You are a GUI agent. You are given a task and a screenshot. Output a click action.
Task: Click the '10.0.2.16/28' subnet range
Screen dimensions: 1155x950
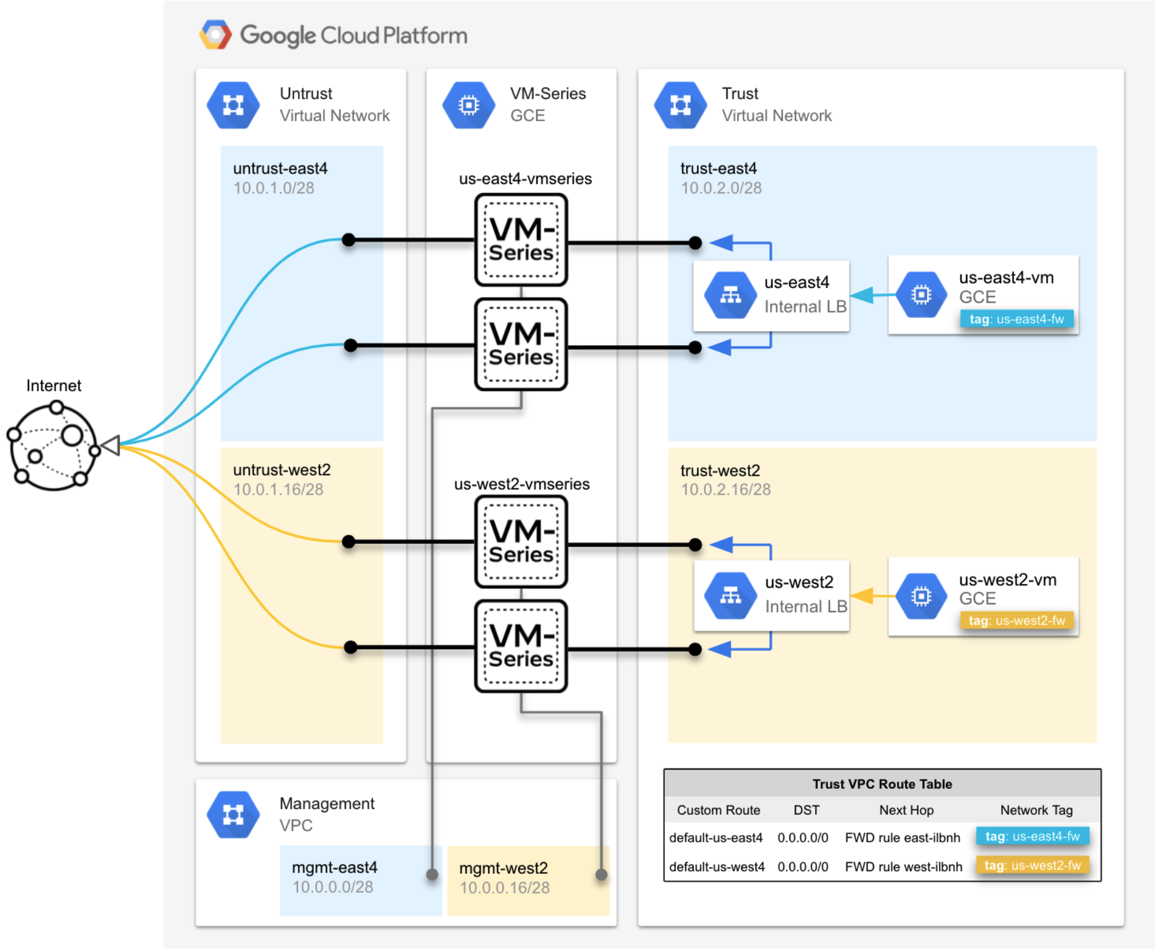(x=725, y=489)
